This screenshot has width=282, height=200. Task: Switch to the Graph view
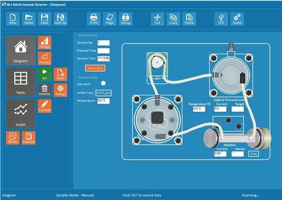point(21,114)
